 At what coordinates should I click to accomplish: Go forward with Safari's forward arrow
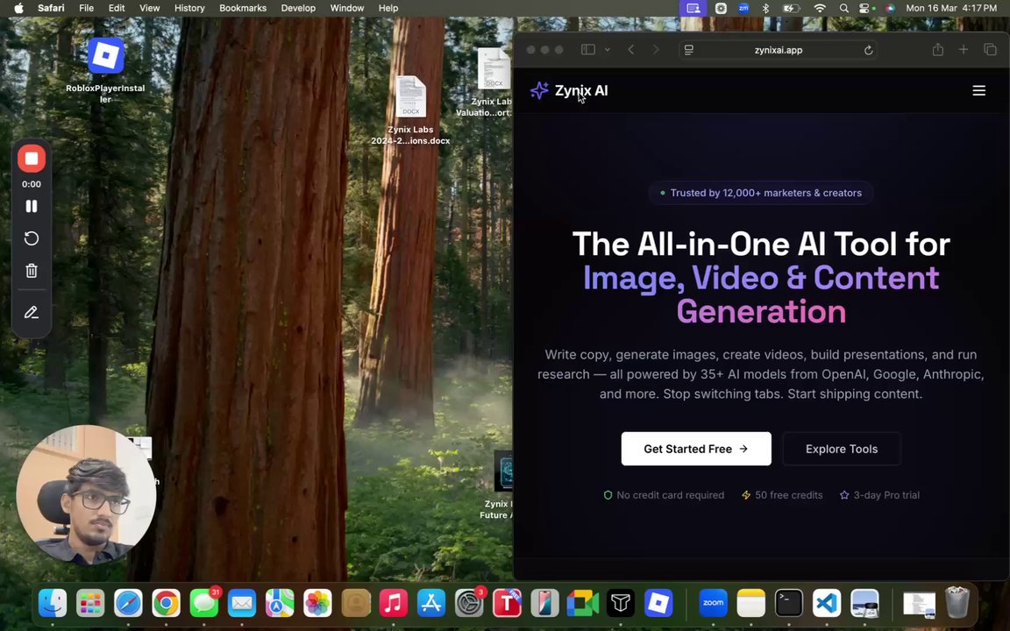(x=656, y=50)
